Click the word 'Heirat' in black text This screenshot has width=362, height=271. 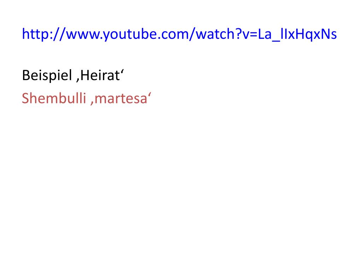[x=100, y=76]
